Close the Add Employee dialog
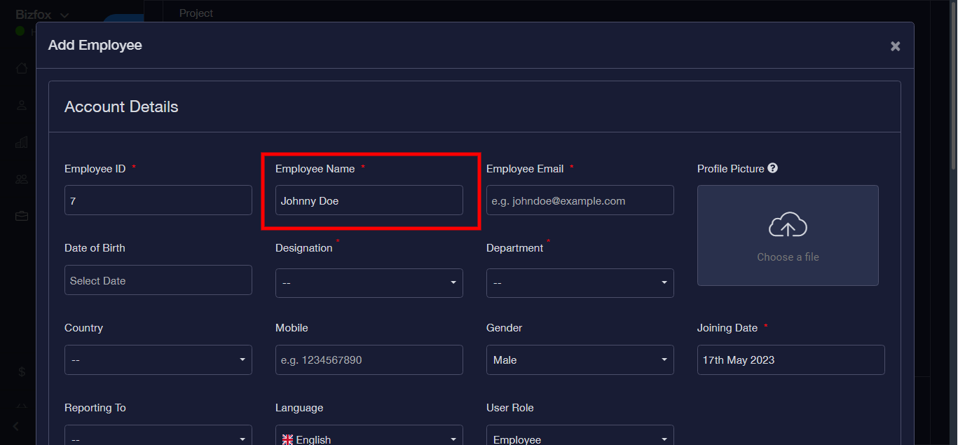958x445 pixels. (x=895, y=46)
